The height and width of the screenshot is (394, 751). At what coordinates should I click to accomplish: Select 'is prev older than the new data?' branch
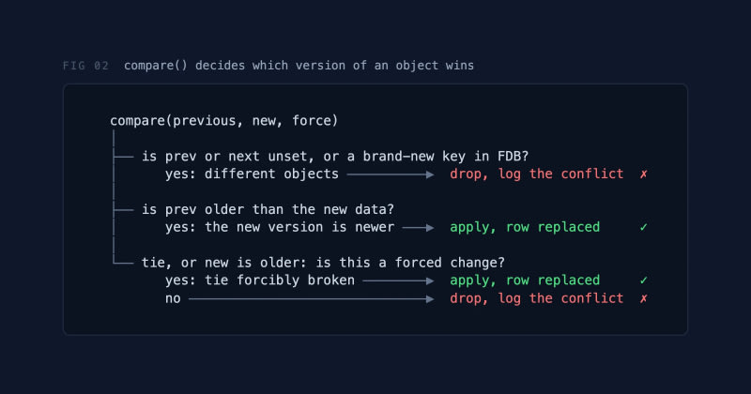pyautogui.click(x=268, y=210)
